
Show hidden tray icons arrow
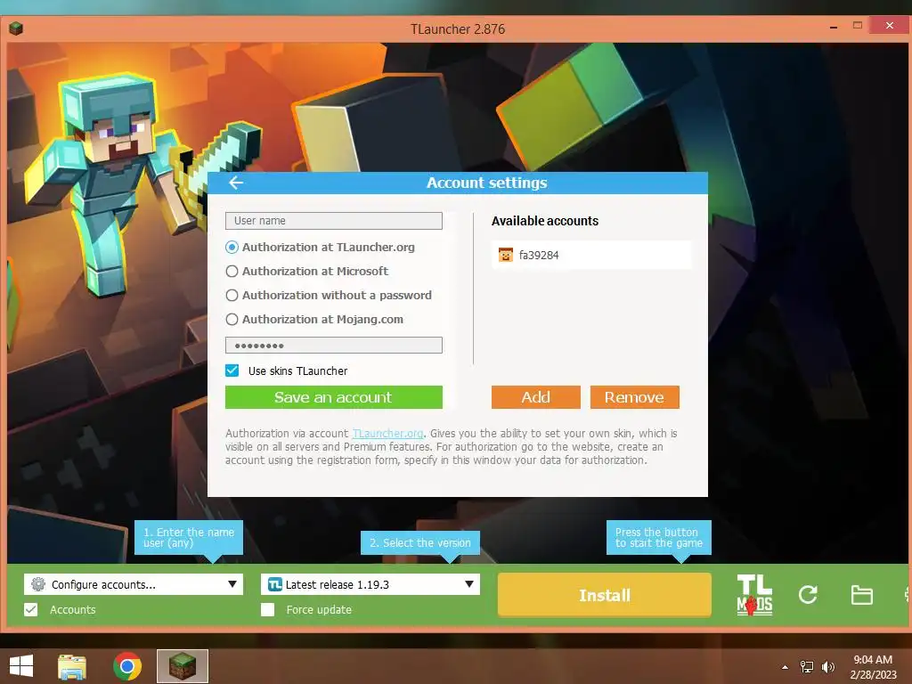tap(785, 667)
